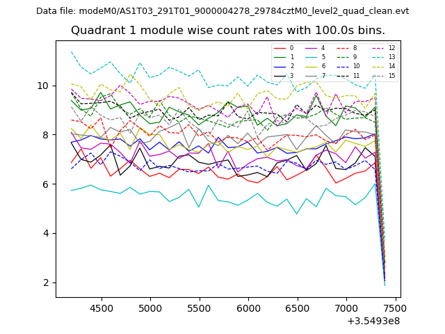
Task: Select the blue dashed legend line for module 10
Action: [343, 66]
